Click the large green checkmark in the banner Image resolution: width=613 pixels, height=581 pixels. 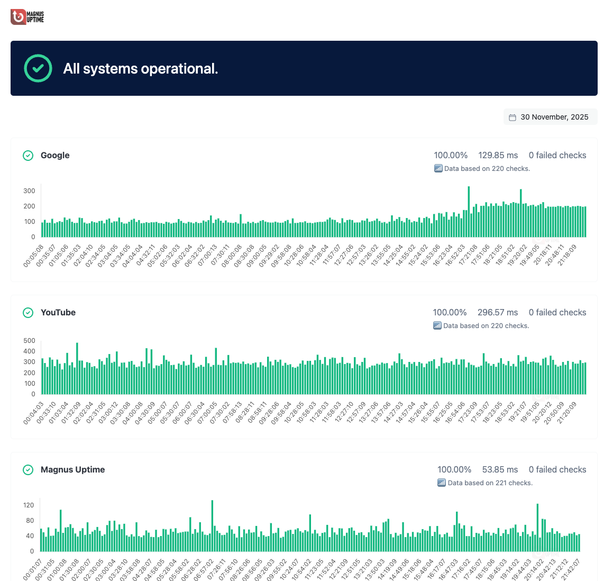click(x=38, y=68)
